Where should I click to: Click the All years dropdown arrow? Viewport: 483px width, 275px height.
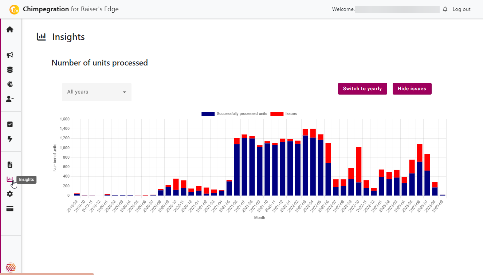click(x=124, y=92)
